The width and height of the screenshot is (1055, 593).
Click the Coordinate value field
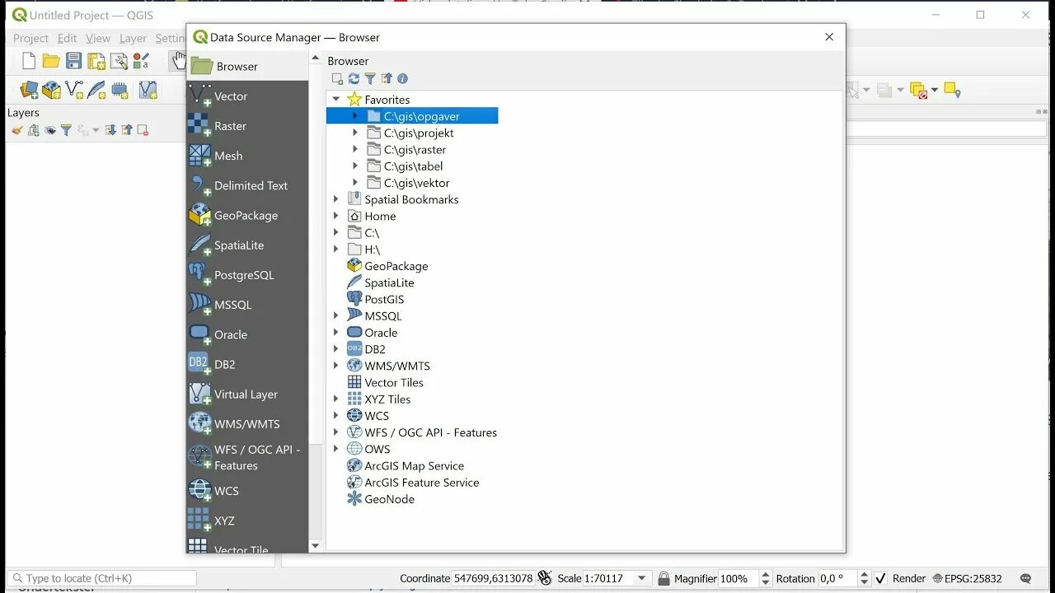(x=493, y=579)
